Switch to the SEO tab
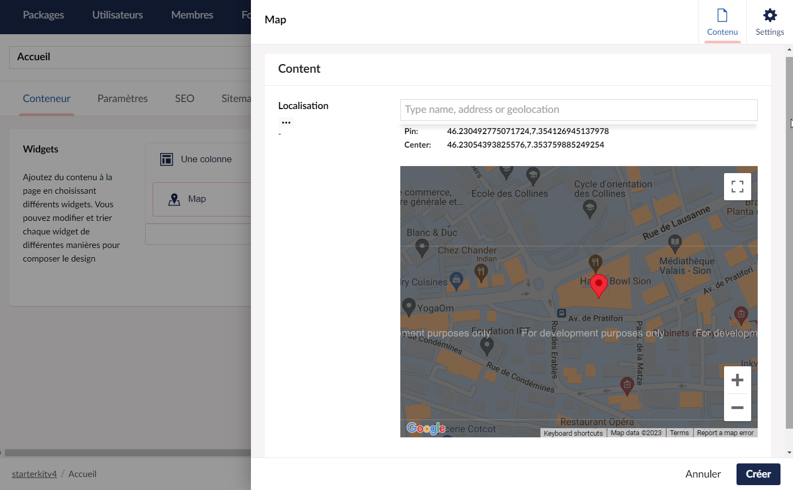The width and height of the screenshot is (793, 490). (185, 99)
